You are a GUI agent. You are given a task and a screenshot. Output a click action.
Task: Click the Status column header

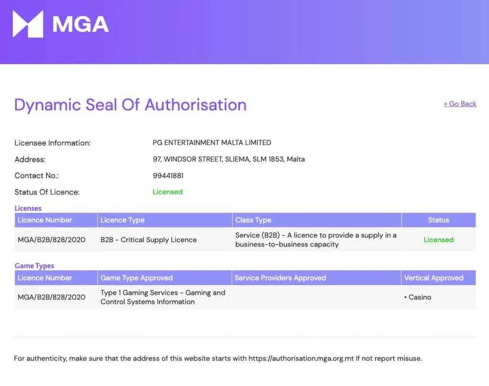438,220
